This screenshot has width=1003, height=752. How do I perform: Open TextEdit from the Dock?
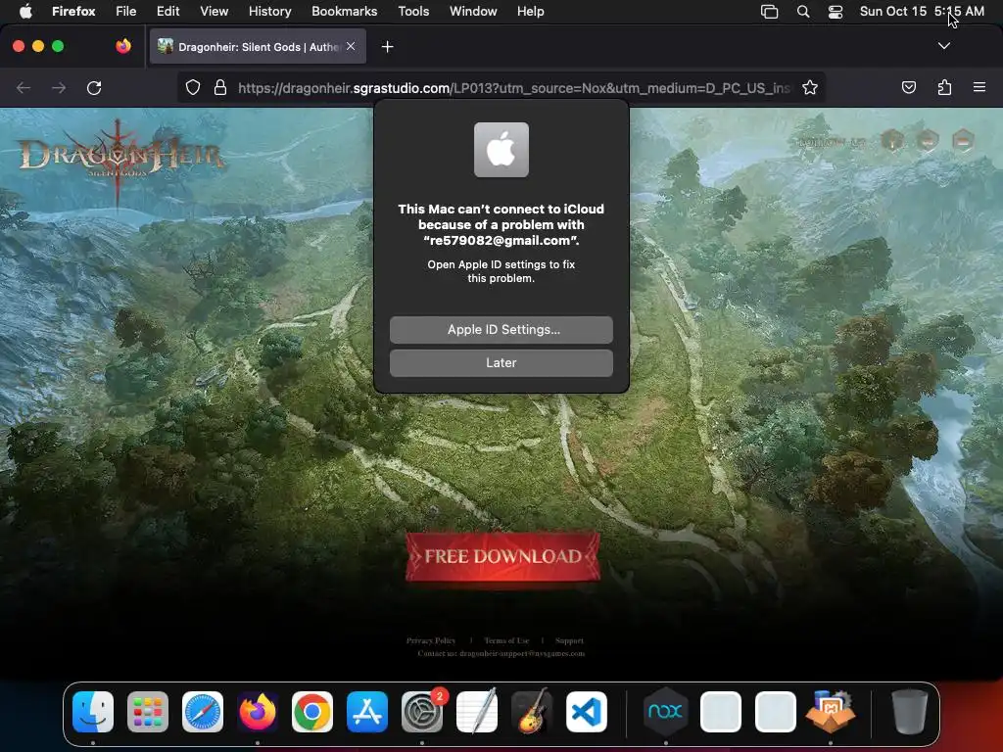coord(477,710)
